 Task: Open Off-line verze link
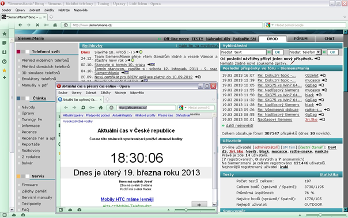(x=176, y=39)
